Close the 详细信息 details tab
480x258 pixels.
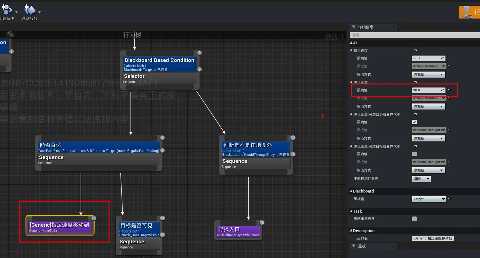[x=393, y=27]
